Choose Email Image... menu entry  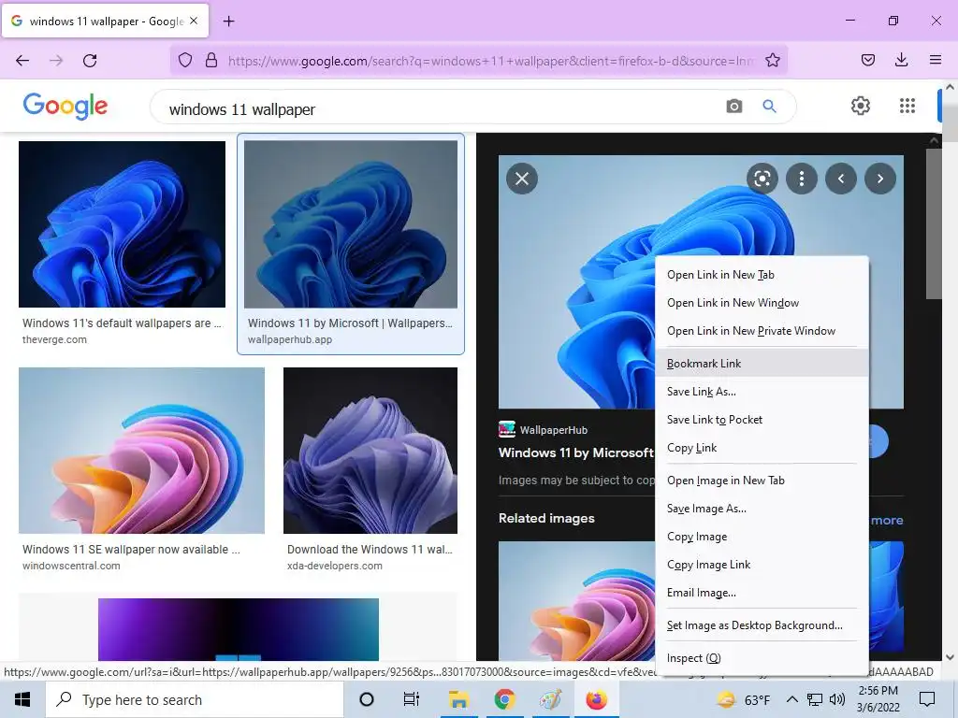(762, 593)
